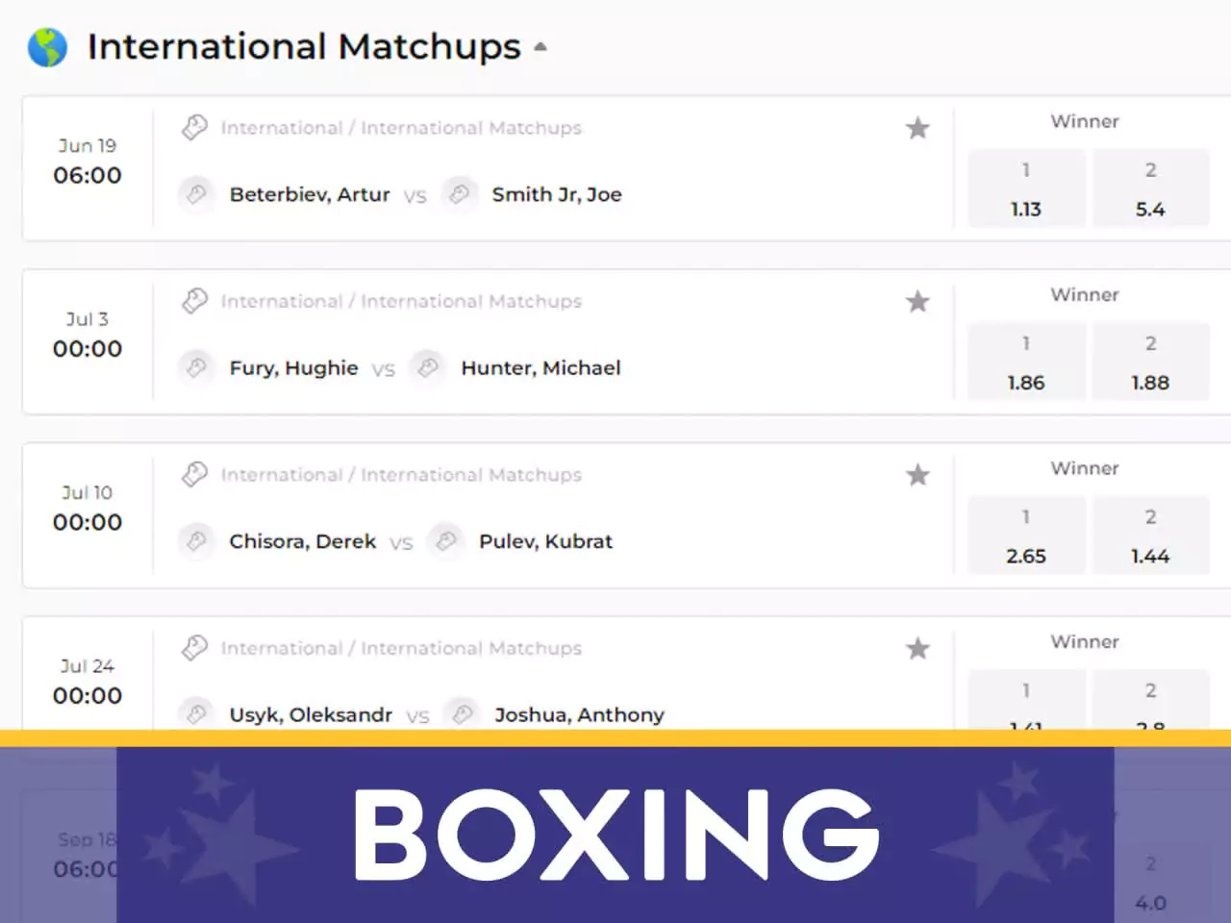Favorite the Beterbiev vs Smith Jr match

pos(917,128)
